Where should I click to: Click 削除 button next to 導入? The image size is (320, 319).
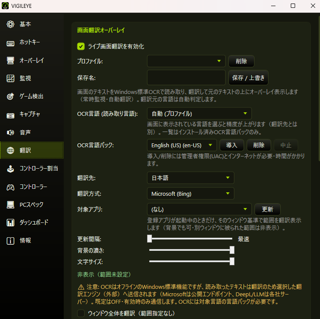click(259, 145)
